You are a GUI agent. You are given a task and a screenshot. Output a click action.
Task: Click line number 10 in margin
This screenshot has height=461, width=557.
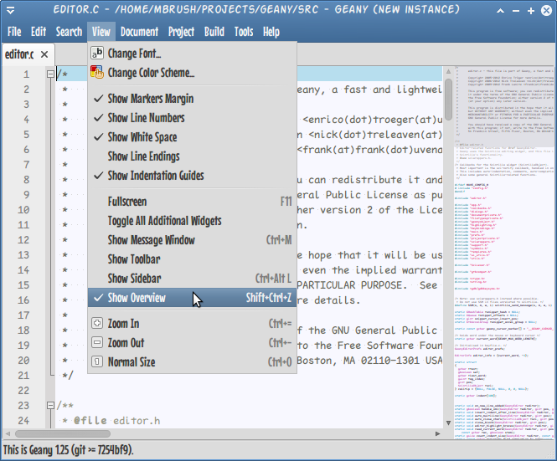pos(23,210)
